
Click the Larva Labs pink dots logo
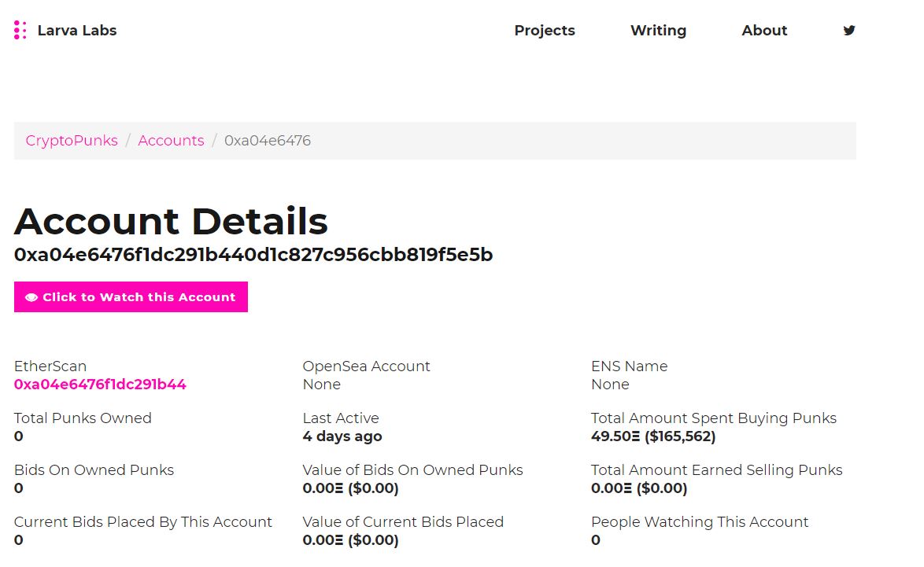point(20,31)
